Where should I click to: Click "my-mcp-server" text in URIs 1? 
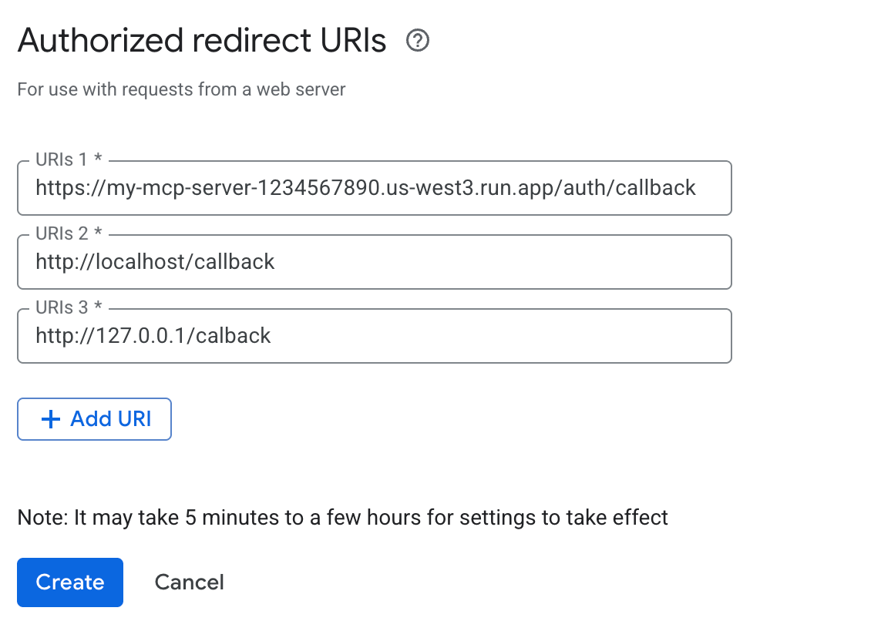pos(159,188)
